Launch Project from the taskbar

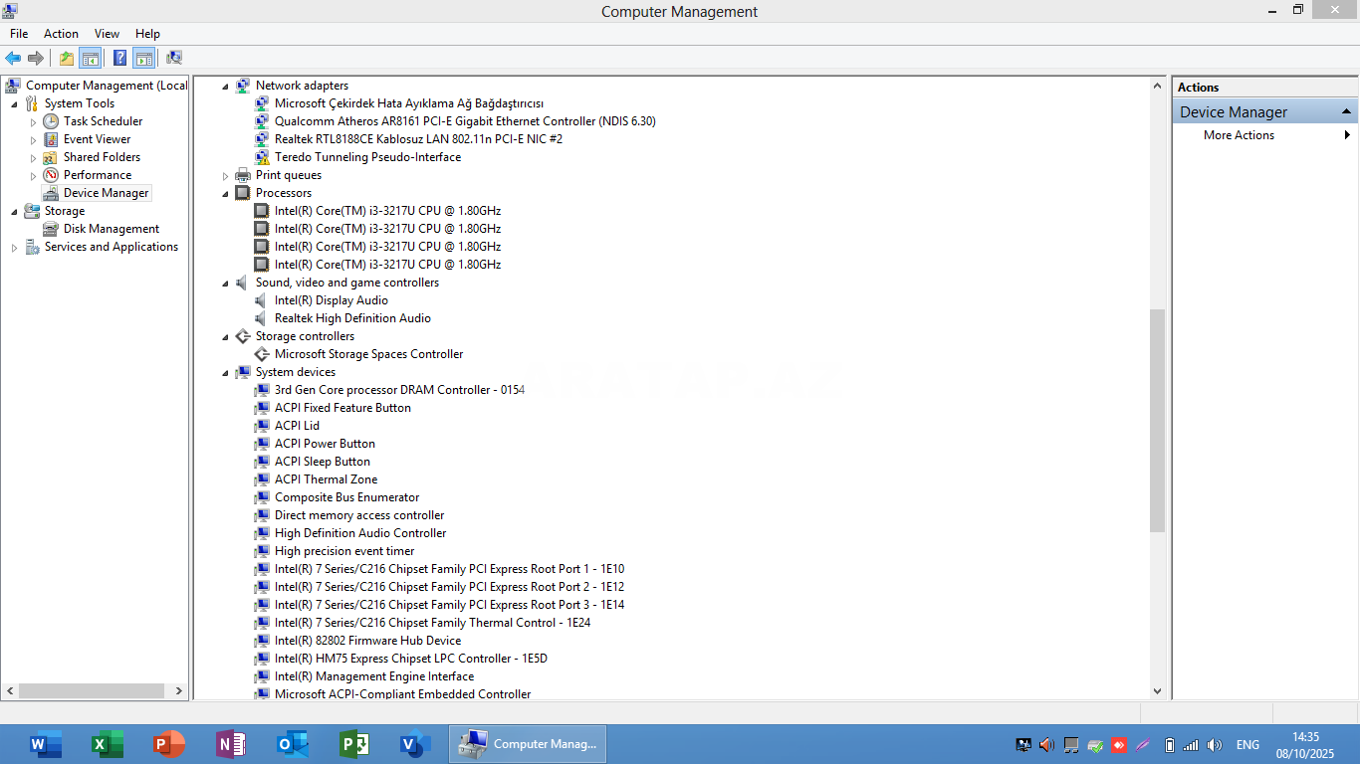click(354, 744)
